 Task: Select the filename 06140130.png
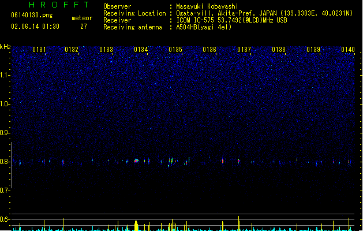coord(32,15)
